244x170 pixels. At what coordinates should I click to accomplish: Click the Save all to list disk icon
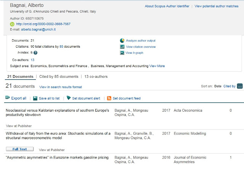click(35, 98)
